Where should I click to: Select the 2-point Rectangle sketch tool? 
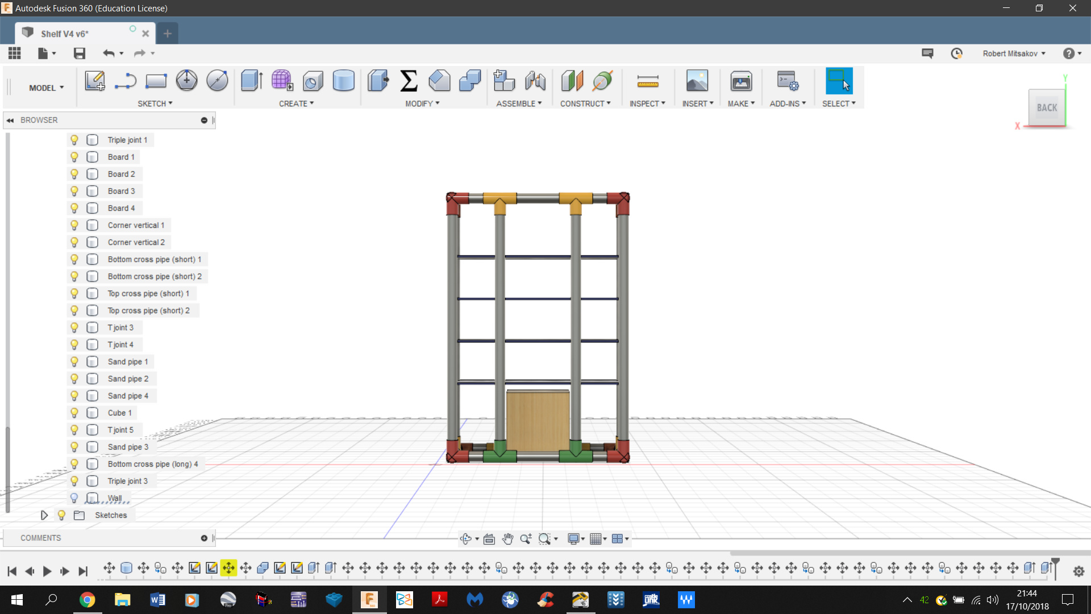[156, 81]
